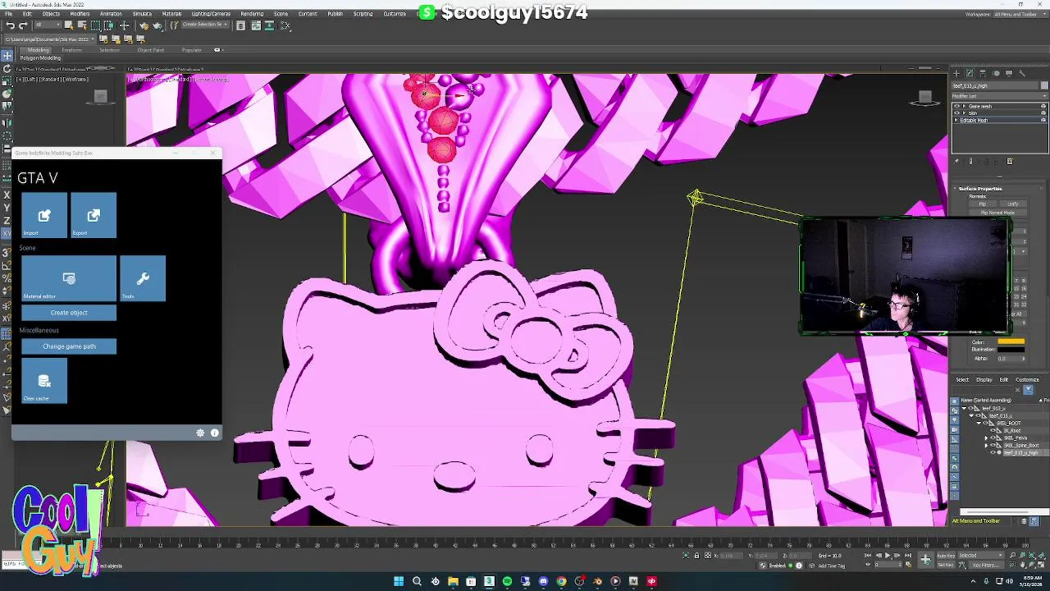Viewport: 1050px width, 591px height.
Task: Open the Motion tab in command panel
Action: point(995,73)
